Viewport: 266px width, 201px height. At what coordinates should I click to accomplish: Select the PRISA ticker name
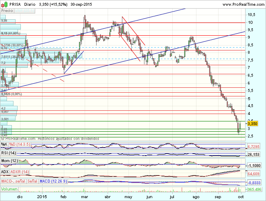pos(15,5)
